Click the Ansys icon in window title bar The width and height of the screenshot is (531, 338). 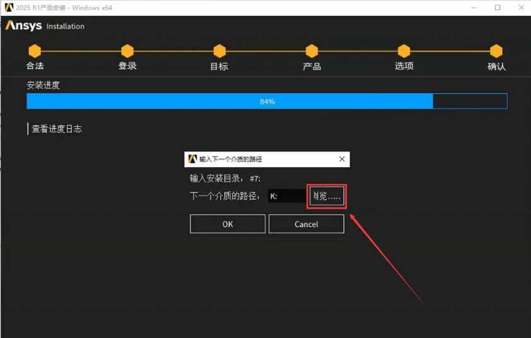[9, 8]
